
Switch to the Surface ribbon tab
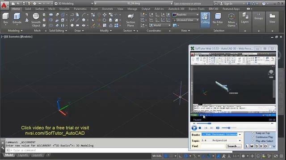[x=40, y=9]
